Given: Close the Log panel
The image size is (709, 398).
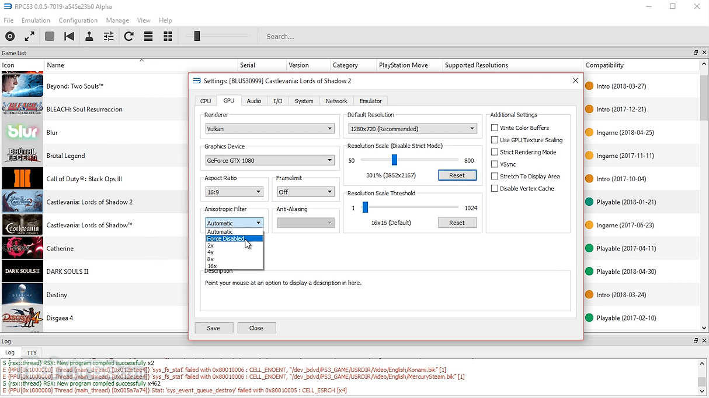Looking at the screenshot, I should (x=704, y=341).
